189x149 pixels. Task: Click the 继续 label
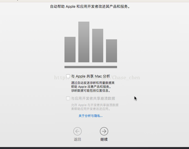tap(104, 140)
